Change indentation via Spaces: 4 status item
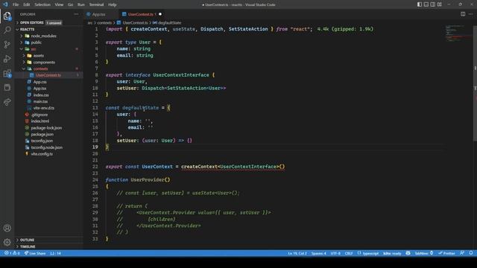This screenshot has width=477, height=268. click(318, 253)
